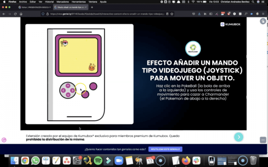Click the upper purple action button
This screenshot has height=167, width=268.
tap(93, 86)
